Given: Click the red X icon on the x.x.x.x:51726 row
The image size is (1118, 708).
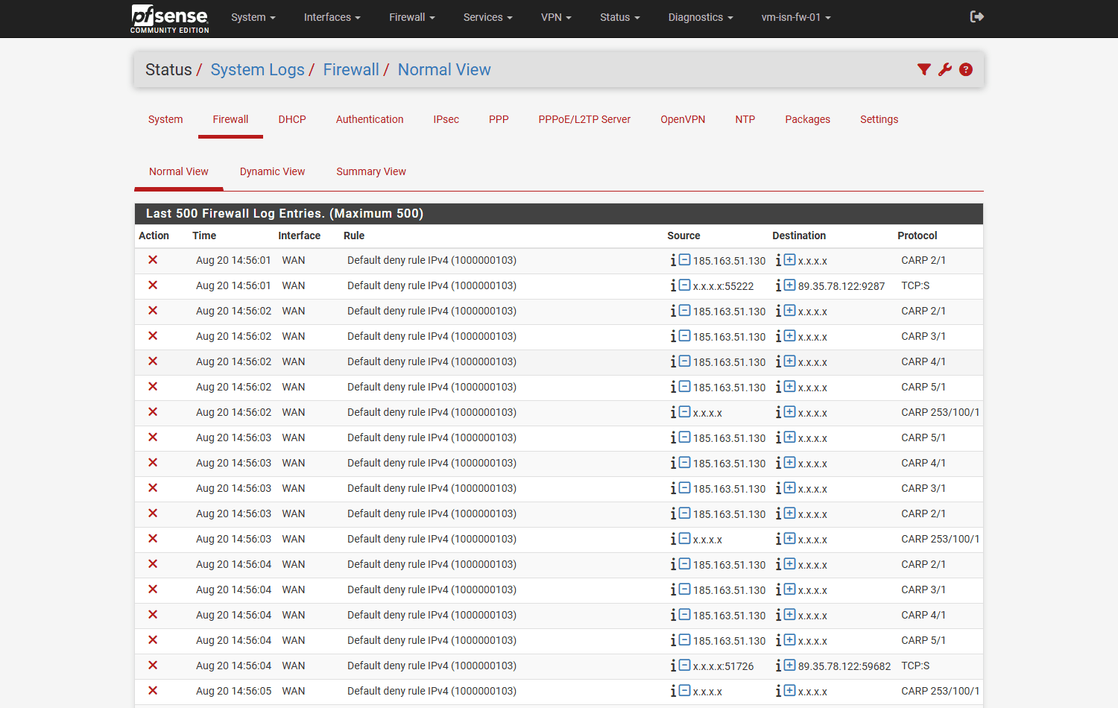Looking at the screenshot, I should (153, 666).
